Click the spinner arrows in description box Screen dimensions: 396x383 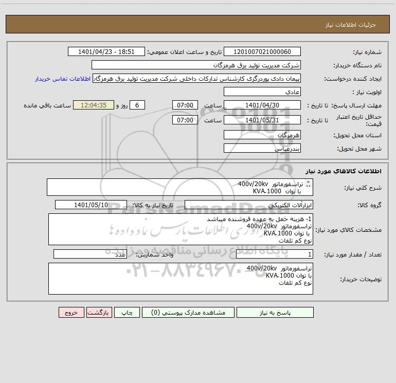[308, 185]
